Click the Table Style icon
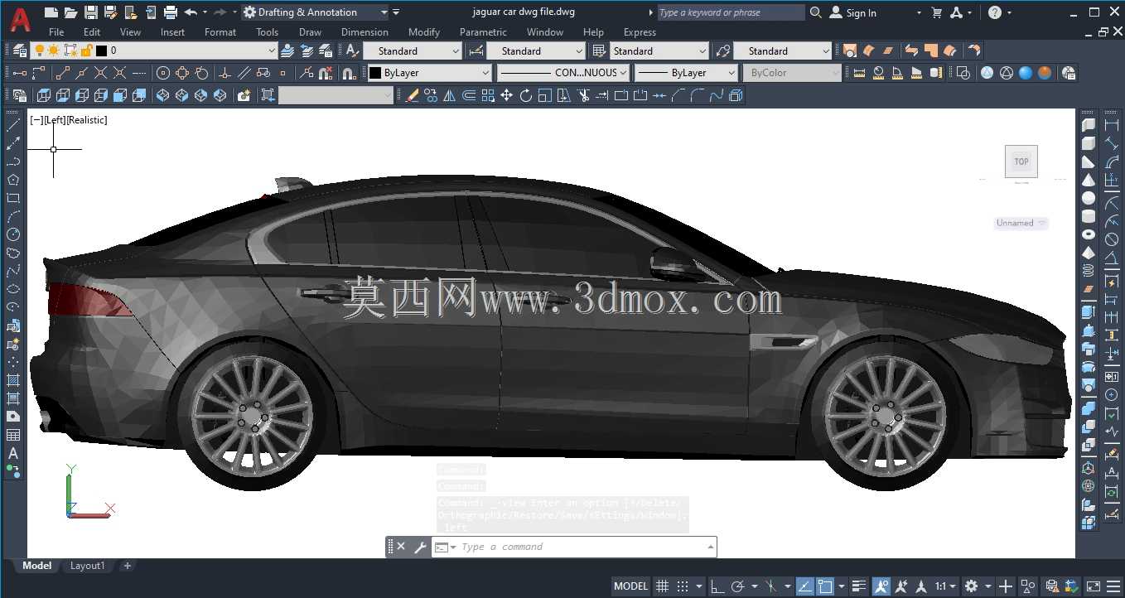Screen dimensions: 1125x598 (x=599, y=51)
